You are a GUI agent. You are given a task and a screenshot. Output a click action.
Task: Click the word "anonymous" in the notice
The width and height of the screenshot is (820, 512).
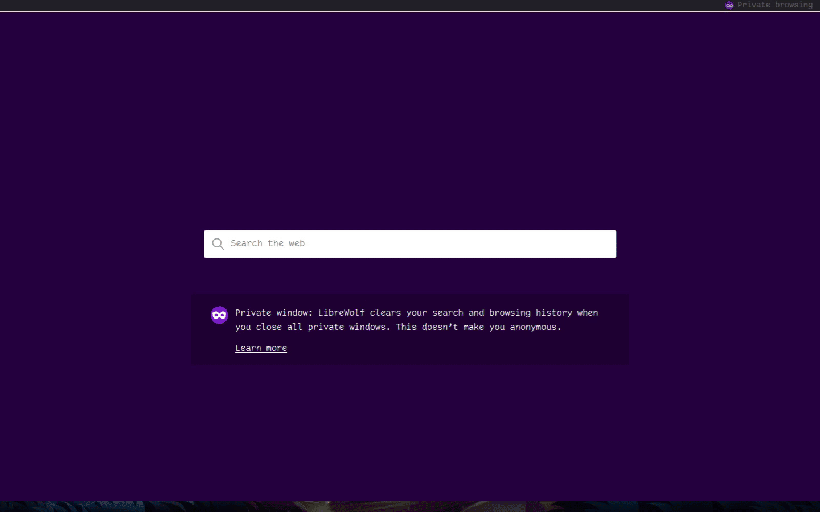point(534,327)
